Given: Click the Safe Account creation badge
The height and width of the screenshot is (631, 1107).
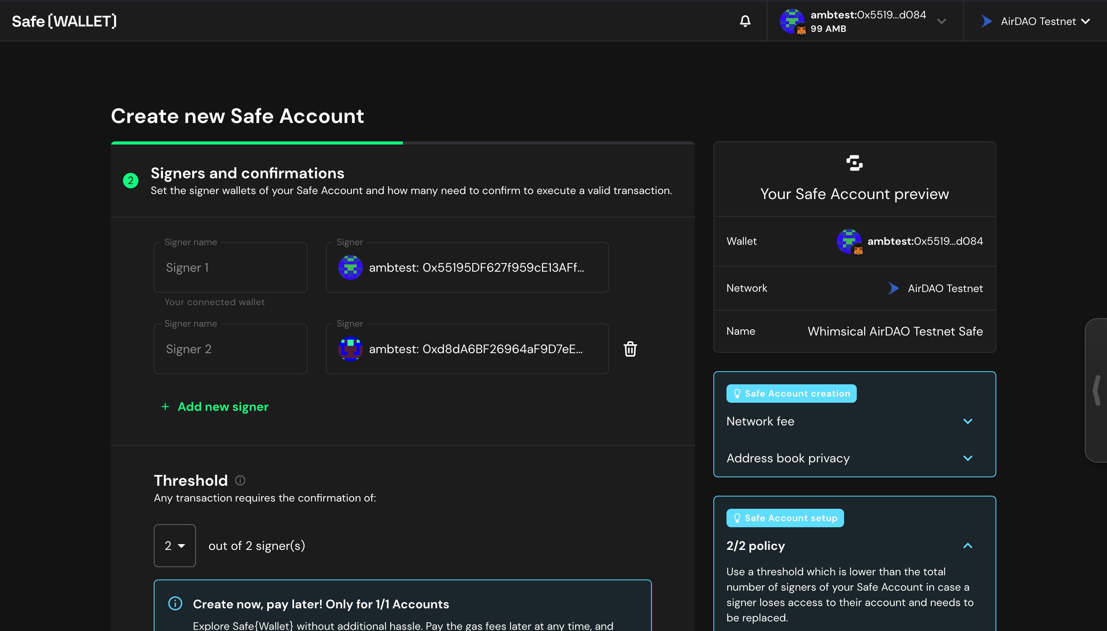Looking at the screenshot, I should tap(791, 394).
